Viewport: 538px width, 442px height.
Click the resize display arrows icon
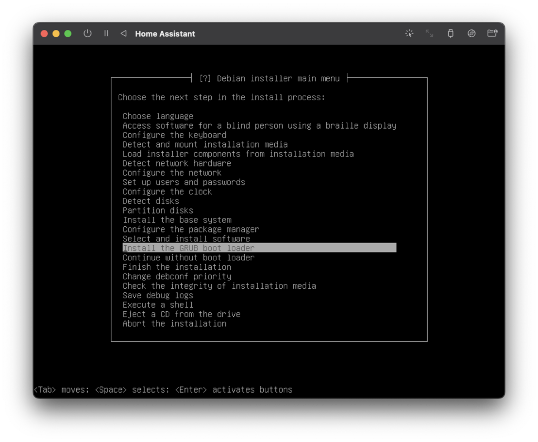point(430,33)
